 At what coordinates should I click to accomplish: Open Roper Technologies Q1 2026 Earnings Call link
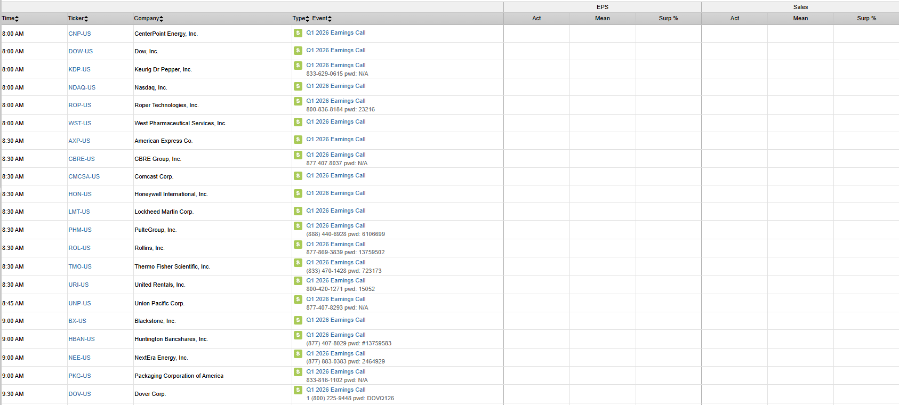click(x=335, y=101)
